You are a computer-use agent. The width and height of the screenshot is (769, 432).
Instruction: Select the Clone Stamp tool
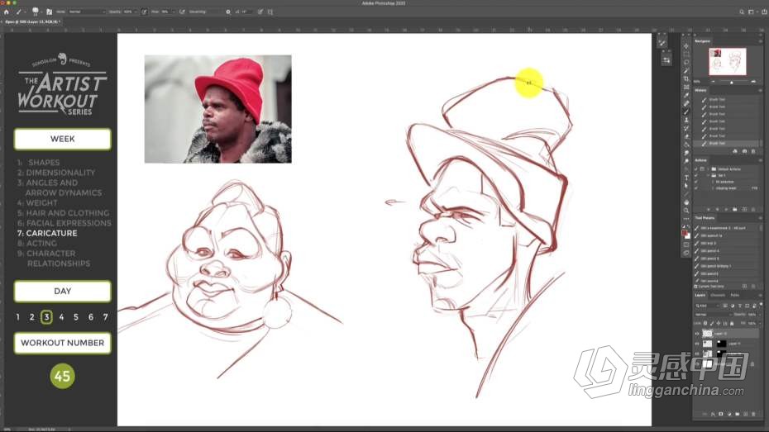pos(686,120)
